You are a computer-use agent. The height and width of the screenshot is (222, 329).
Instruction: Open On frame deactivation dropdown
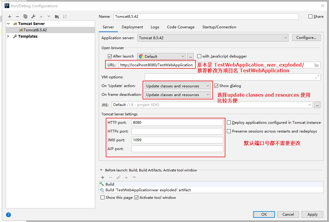tap(178, 95)
